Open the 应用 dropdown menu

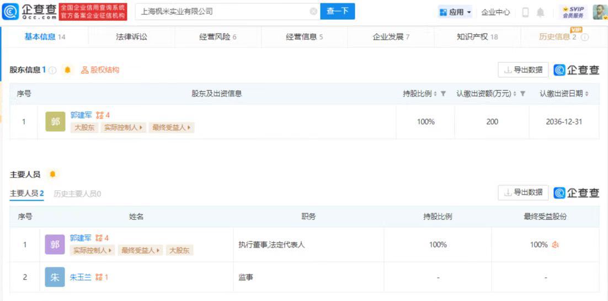[455, 12]
